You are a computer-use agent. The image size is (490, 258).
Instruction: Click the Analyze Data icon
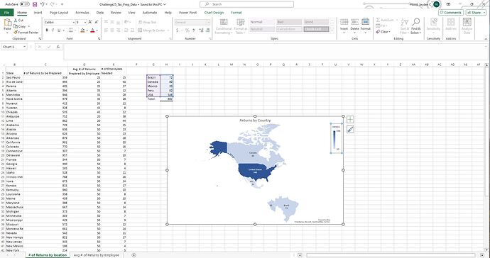pyautogui.click(x=467, y=22)
